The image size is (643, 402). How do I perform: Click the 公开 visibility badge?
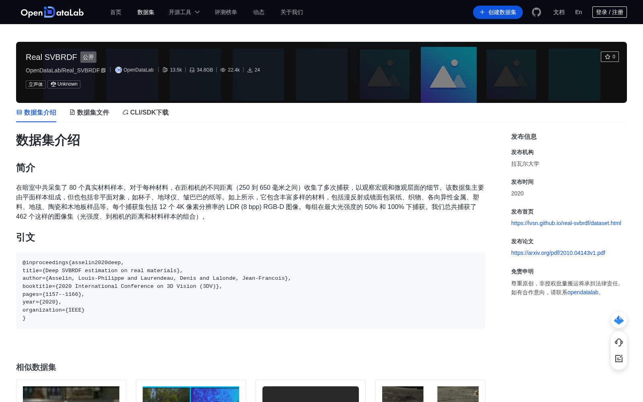[88, 57]
